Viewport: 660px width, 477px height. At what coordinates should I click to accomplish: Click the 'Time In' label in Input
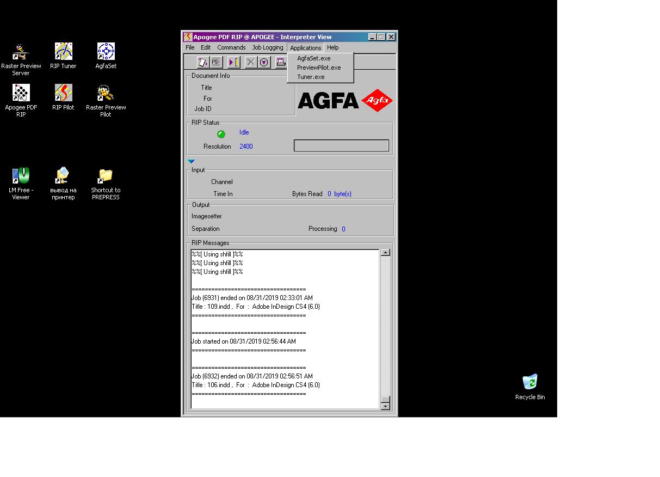pyautogui.click(x=223, y=194)
